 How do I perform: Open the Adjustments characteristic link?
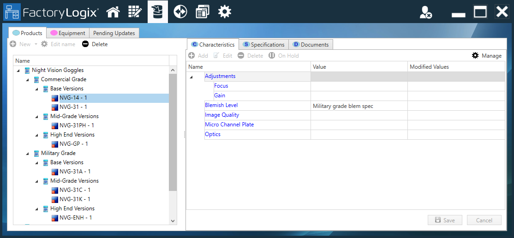[x=220, y=76]
